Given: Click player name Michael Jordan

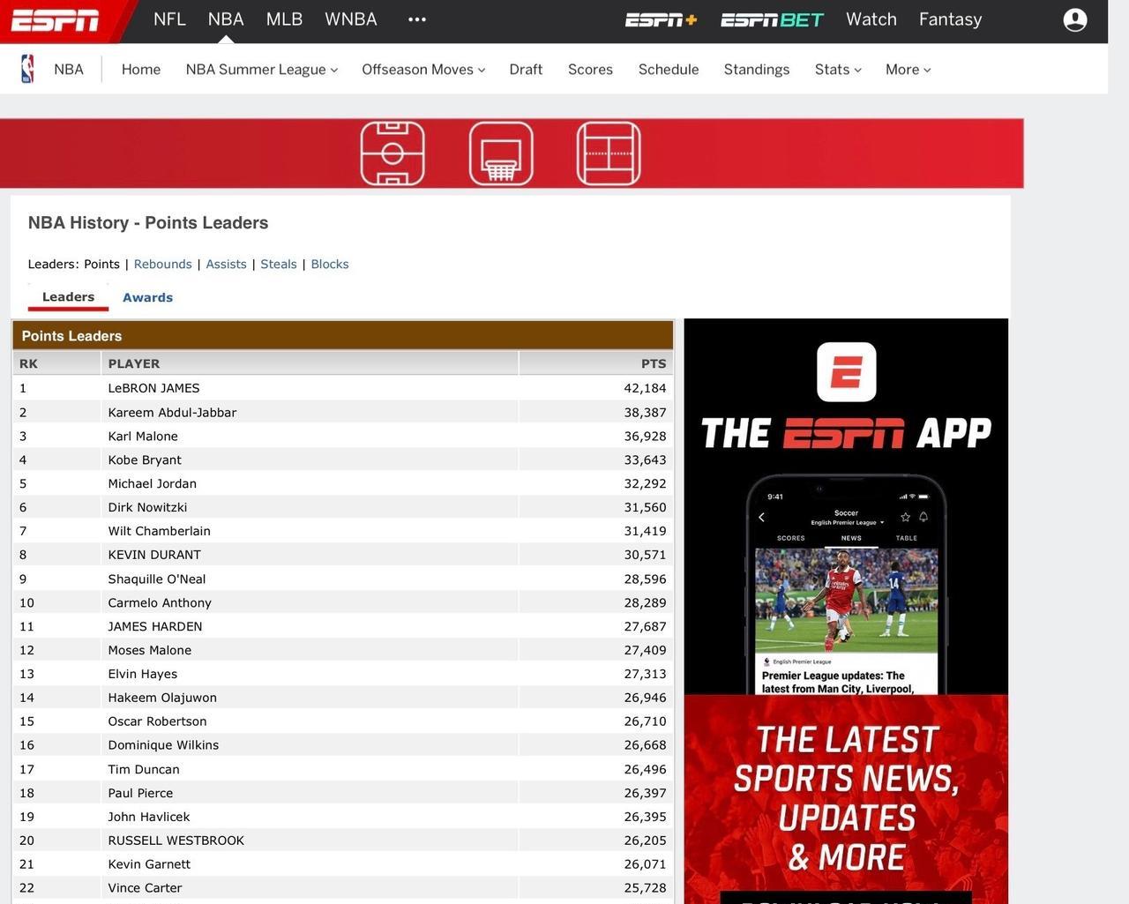Looking at the screenshot, I should pos(152,483).
